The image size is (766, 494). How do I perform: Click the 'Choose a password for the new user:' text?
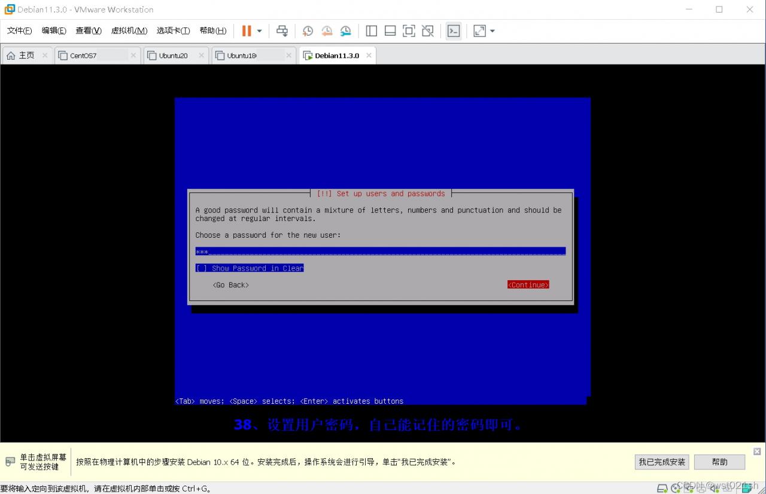[268, 235]
